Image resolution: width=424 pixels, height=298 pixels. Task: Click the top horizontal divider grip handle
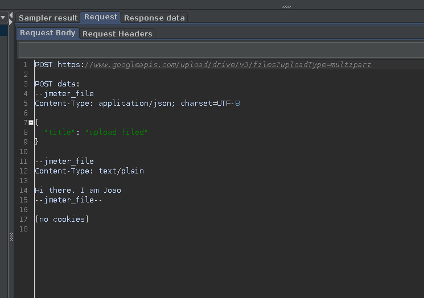click(286, 7)
